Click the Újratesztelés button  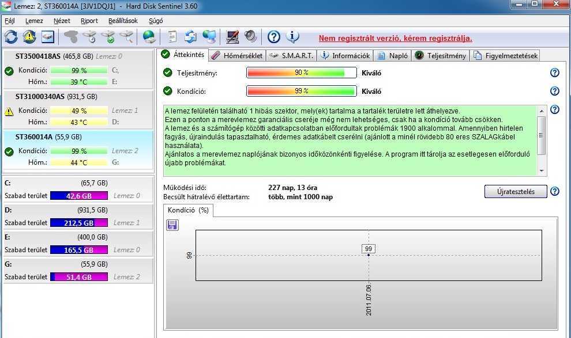(516, 192)
